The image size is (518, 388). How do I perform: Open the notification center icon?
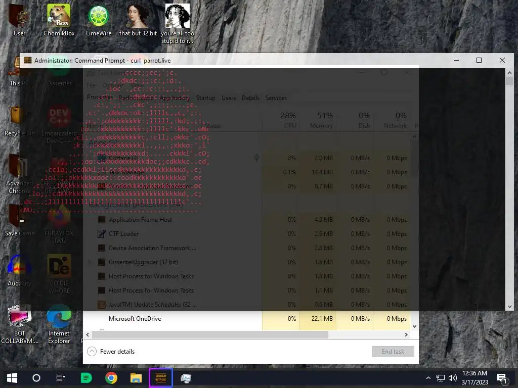click(502, 378)
